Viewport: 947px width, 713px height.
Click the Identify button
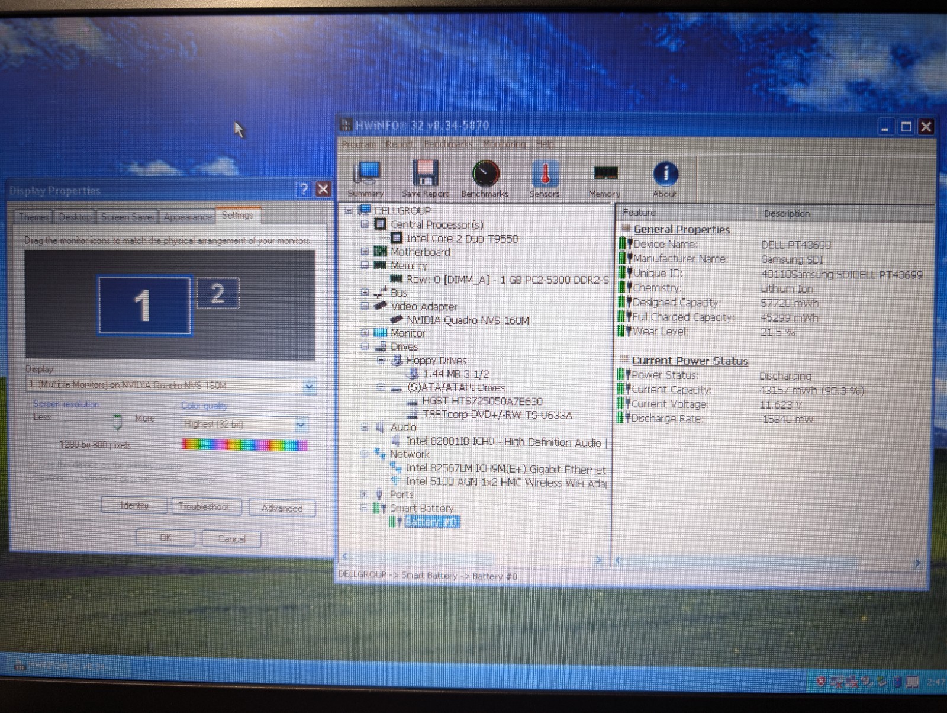(134, 506)
